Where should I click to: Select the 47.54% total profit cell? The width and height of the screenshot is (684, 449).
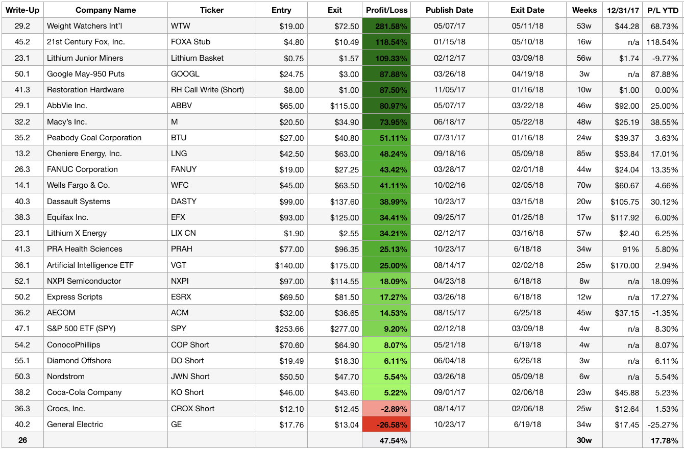coord(386,440)
